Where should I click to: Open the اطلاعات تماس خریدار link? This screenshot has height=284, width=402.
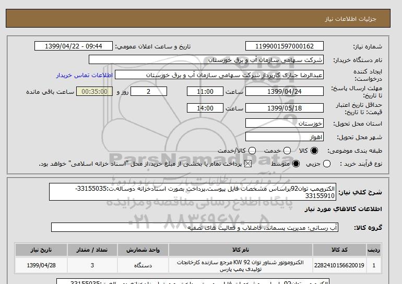pos(85,75)
